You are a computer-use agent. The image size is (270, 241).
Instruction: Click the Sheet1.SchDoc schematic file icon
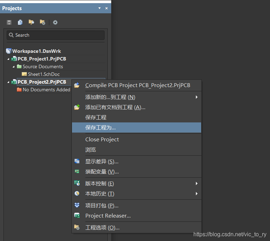(24, 74)
